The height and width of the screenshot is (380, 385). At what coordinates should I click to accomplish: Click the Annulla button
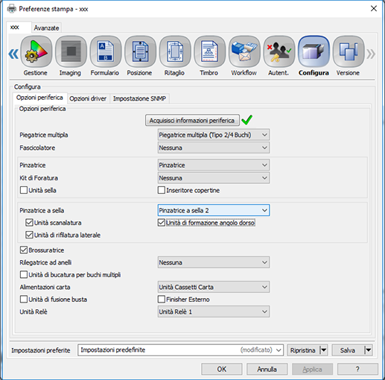pyautogui.click(x=267, y=370)
